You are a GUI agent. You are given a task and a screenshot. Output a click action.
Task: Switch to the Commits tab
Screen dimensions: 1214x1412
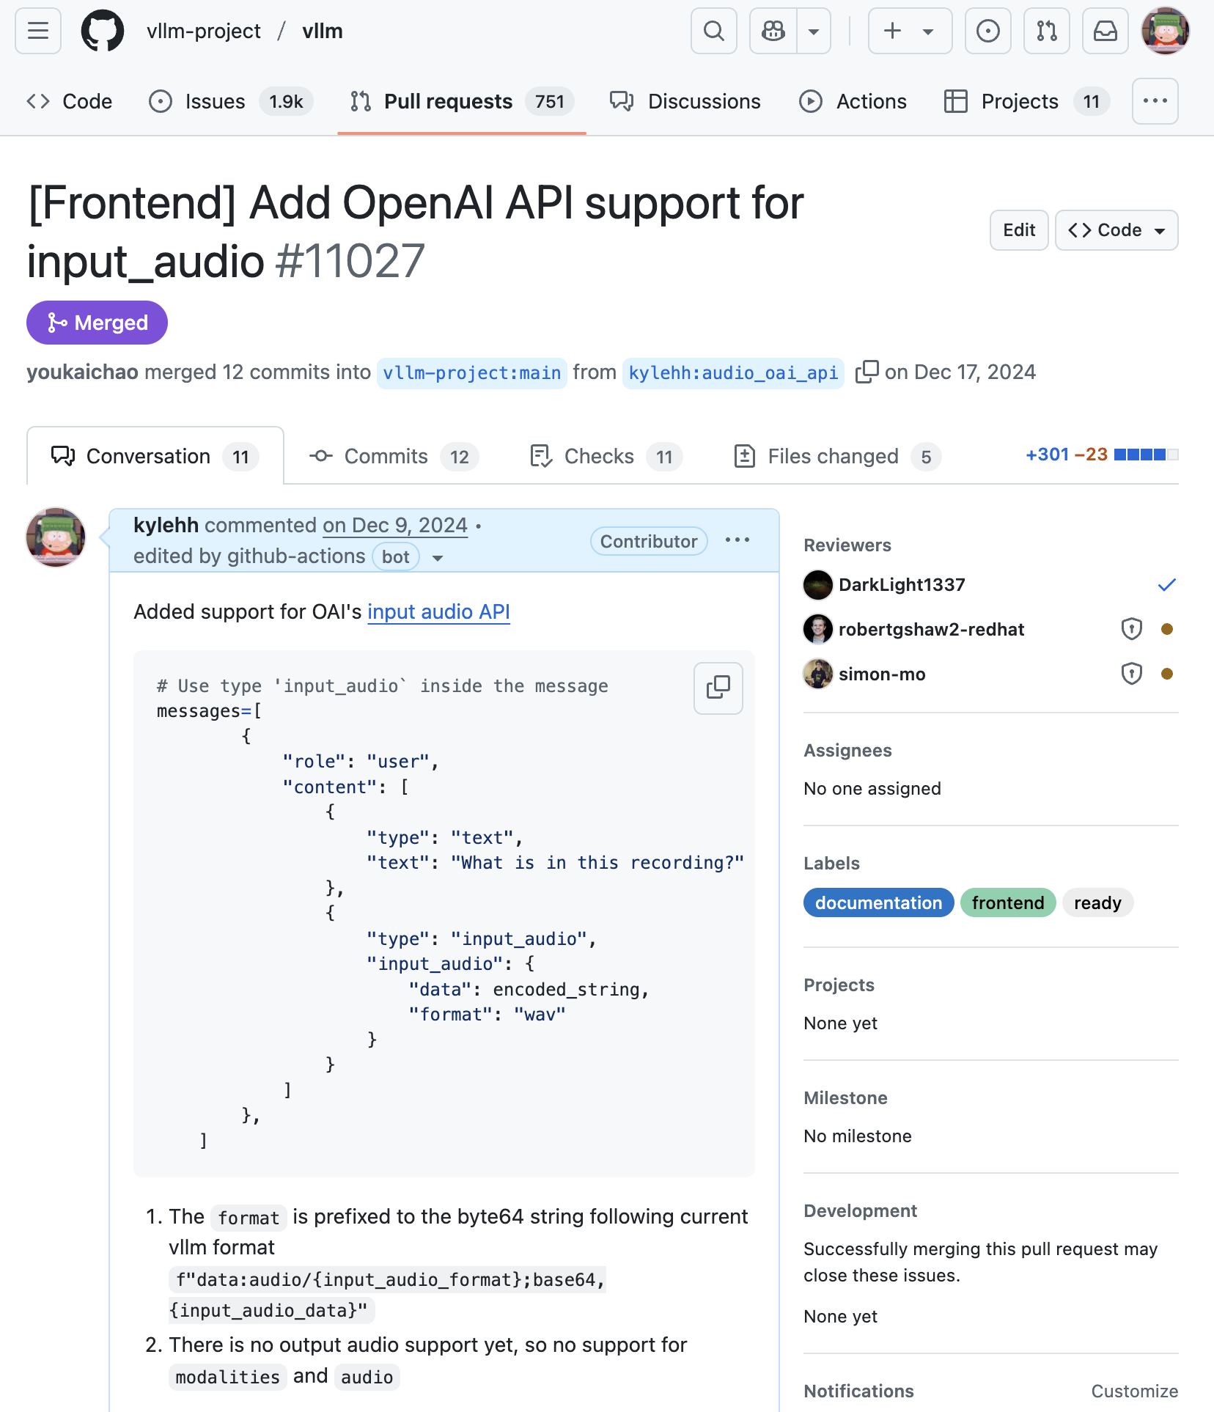tap(394, 456)
